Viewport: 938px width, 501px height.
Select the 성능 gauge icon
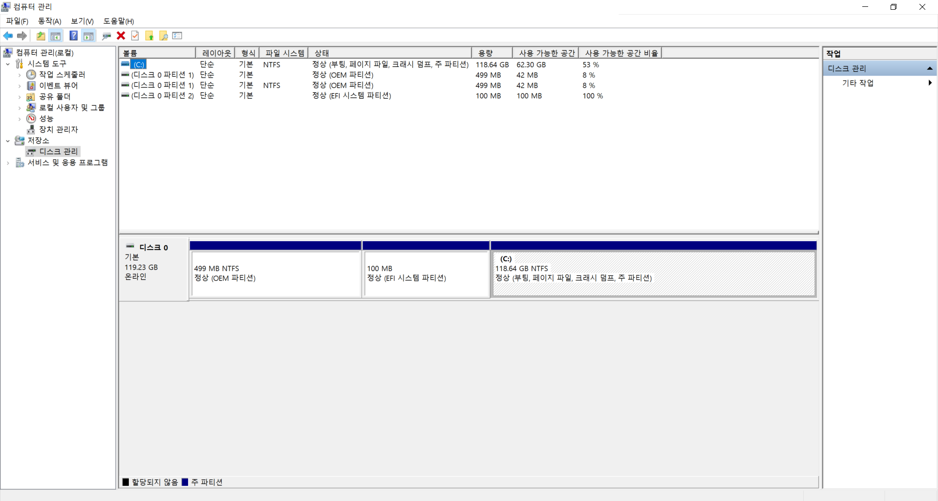31,119
